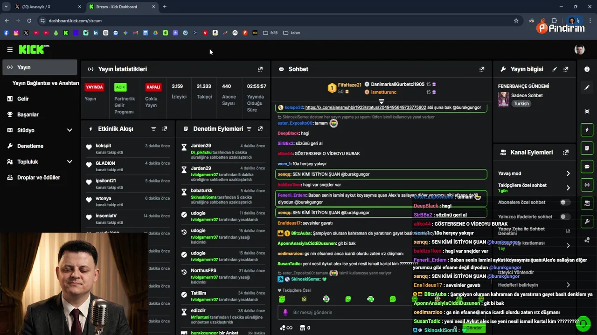Open the Gelir sidebar section
Image resolution: width=597 pixels, height=335 pixels.
pyautogui.click(x=40, y=99)
